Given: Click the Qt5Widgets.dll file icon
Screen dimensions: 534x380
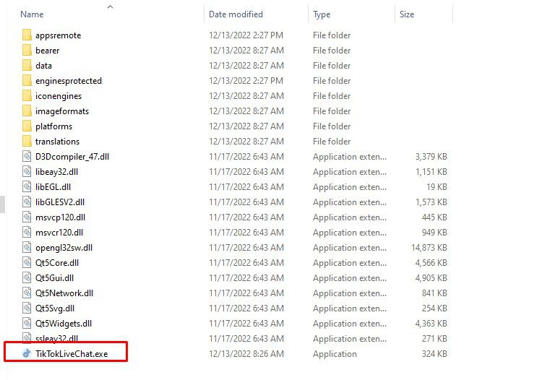Looking at the screenshot, I should click(27, 323).
